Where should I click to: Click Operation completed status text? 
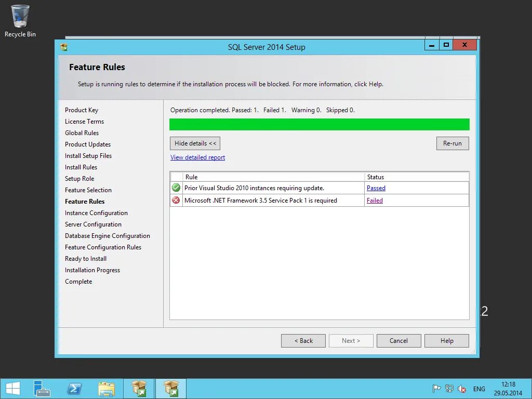[262, 110]
